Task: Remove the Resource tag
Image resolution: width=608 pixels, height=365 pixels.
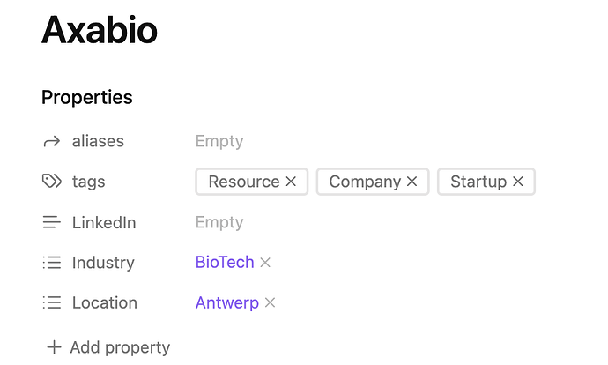Action: (291, 182)
